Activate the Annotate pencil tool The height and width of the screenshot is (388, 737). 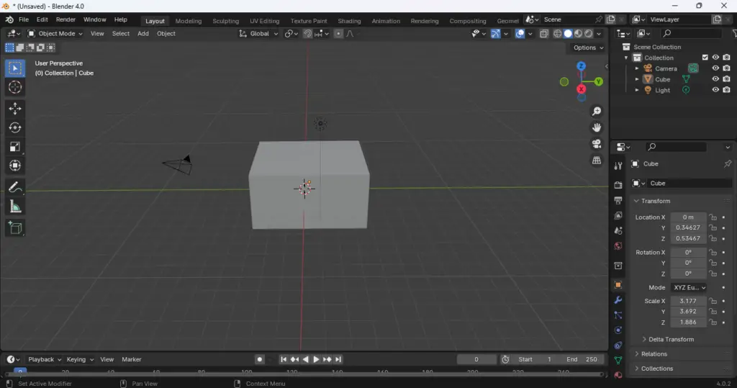15,187
